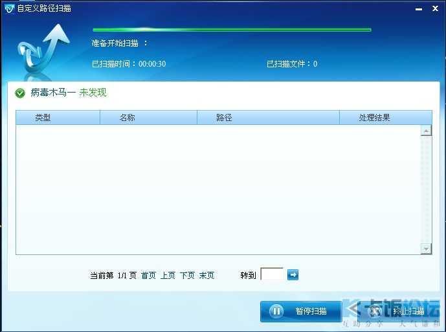Click the green checkmark status icon
This screenshot has width=446, height=332.
20,93
